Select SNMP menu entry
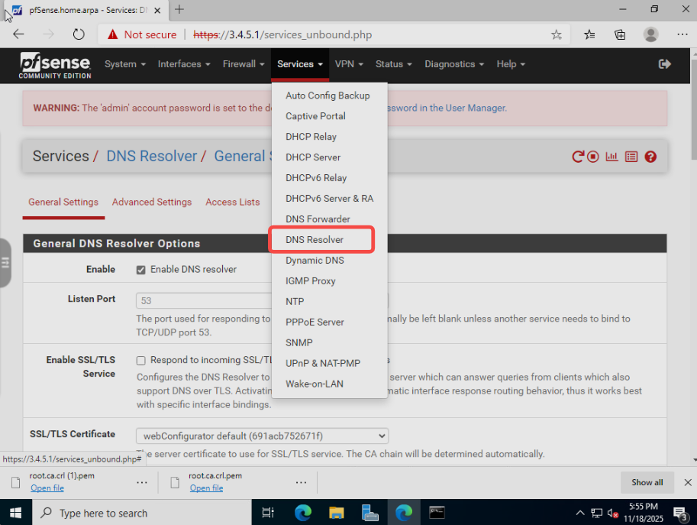The image size is (697, 525). [x=329, y=342]
